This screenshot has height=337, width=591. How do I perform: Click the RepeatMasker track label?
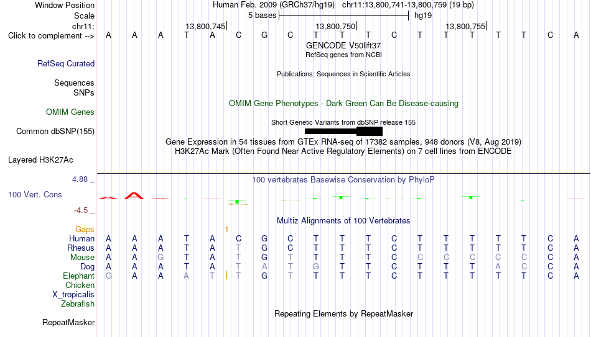(x=68, y=322)
